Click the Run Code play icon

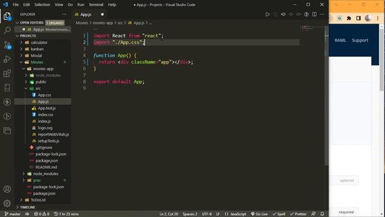coord(267,14)
